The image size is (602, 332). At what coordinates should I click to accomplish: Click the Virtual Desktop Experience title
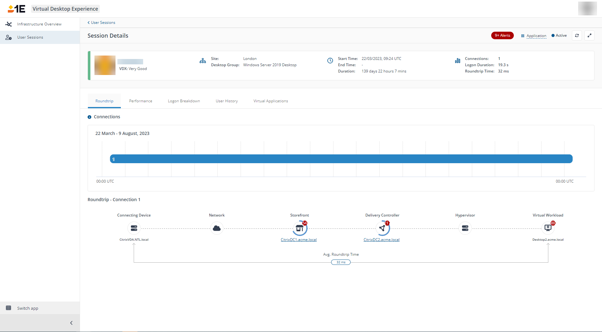click(65, 9)
